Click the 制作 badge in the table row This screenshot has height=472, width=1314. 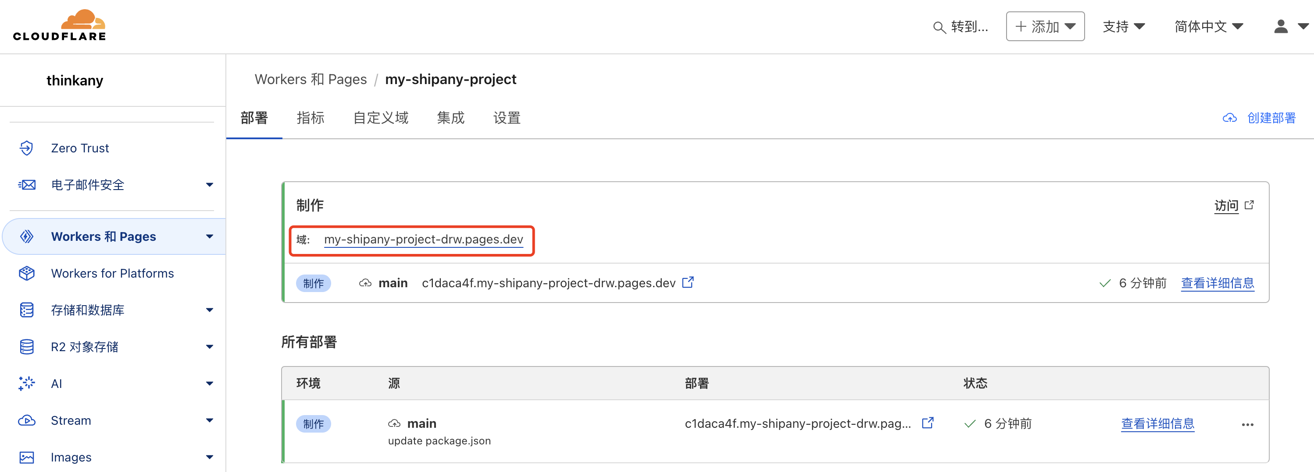(313, 424)
